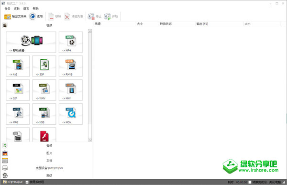This screenshot has width=287, height=185.
Task: Click the Output Folder toolbar button
Action: pyautogui.click(x=15, y=16)
